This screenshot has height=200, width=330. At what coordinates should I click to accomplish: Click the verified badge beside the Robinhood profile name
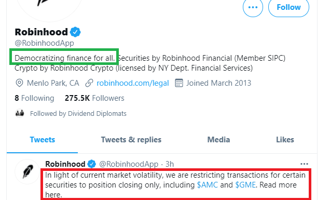[x=75, y=32]
